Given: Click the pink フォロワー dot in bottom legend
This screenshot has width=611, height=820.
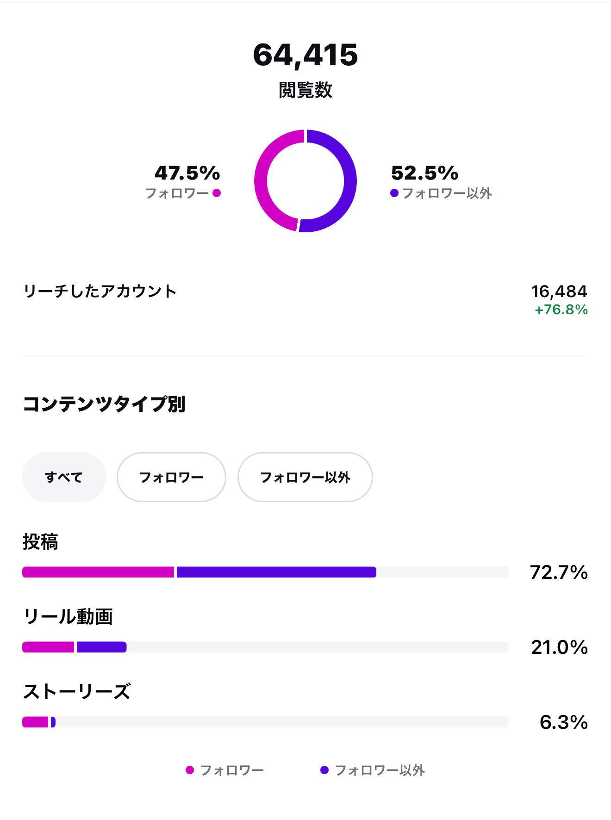Looking at the screenshot, I should click(190, 770).
